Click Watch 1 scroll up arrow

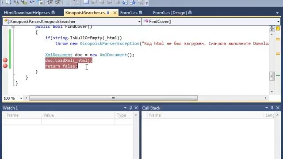click(x=136, y=115)
